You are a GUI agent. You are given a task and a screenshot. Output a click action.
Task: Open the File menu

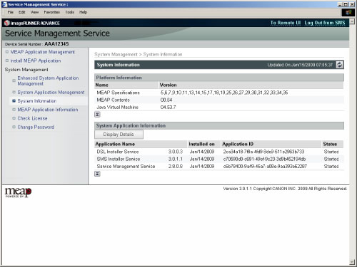(x=10, y=12)
